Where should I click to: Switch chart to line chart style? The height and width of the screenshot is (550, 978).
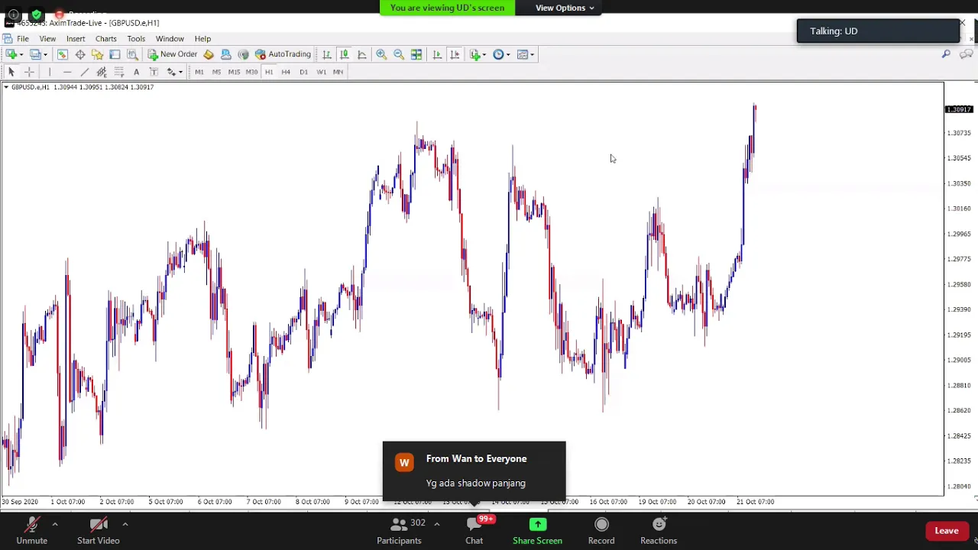point(362,54)
